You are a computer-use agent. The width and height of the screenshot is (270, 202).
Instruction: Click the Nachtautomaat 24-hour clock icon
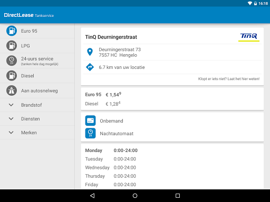(x=90, y=133)
